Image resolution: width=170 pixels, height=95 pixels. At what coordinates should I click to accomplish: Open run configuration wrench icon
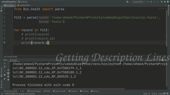(x=5, y=67)
